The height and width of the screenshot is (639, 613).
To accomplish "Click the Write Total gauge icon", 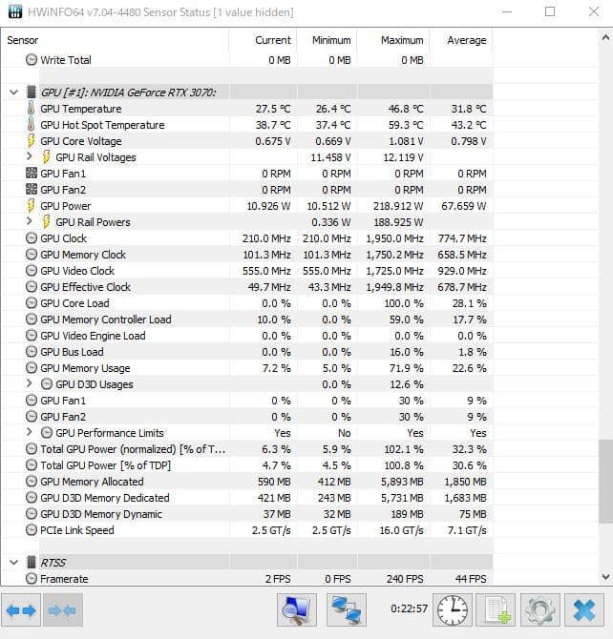I will click(31, 60).
